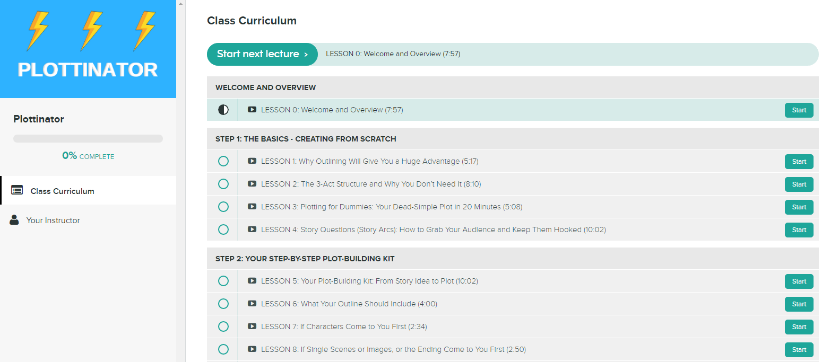Open LESSON 2: The 3-Act Structure title link
The image size is (839, 362).
click(x=371, y=184)
